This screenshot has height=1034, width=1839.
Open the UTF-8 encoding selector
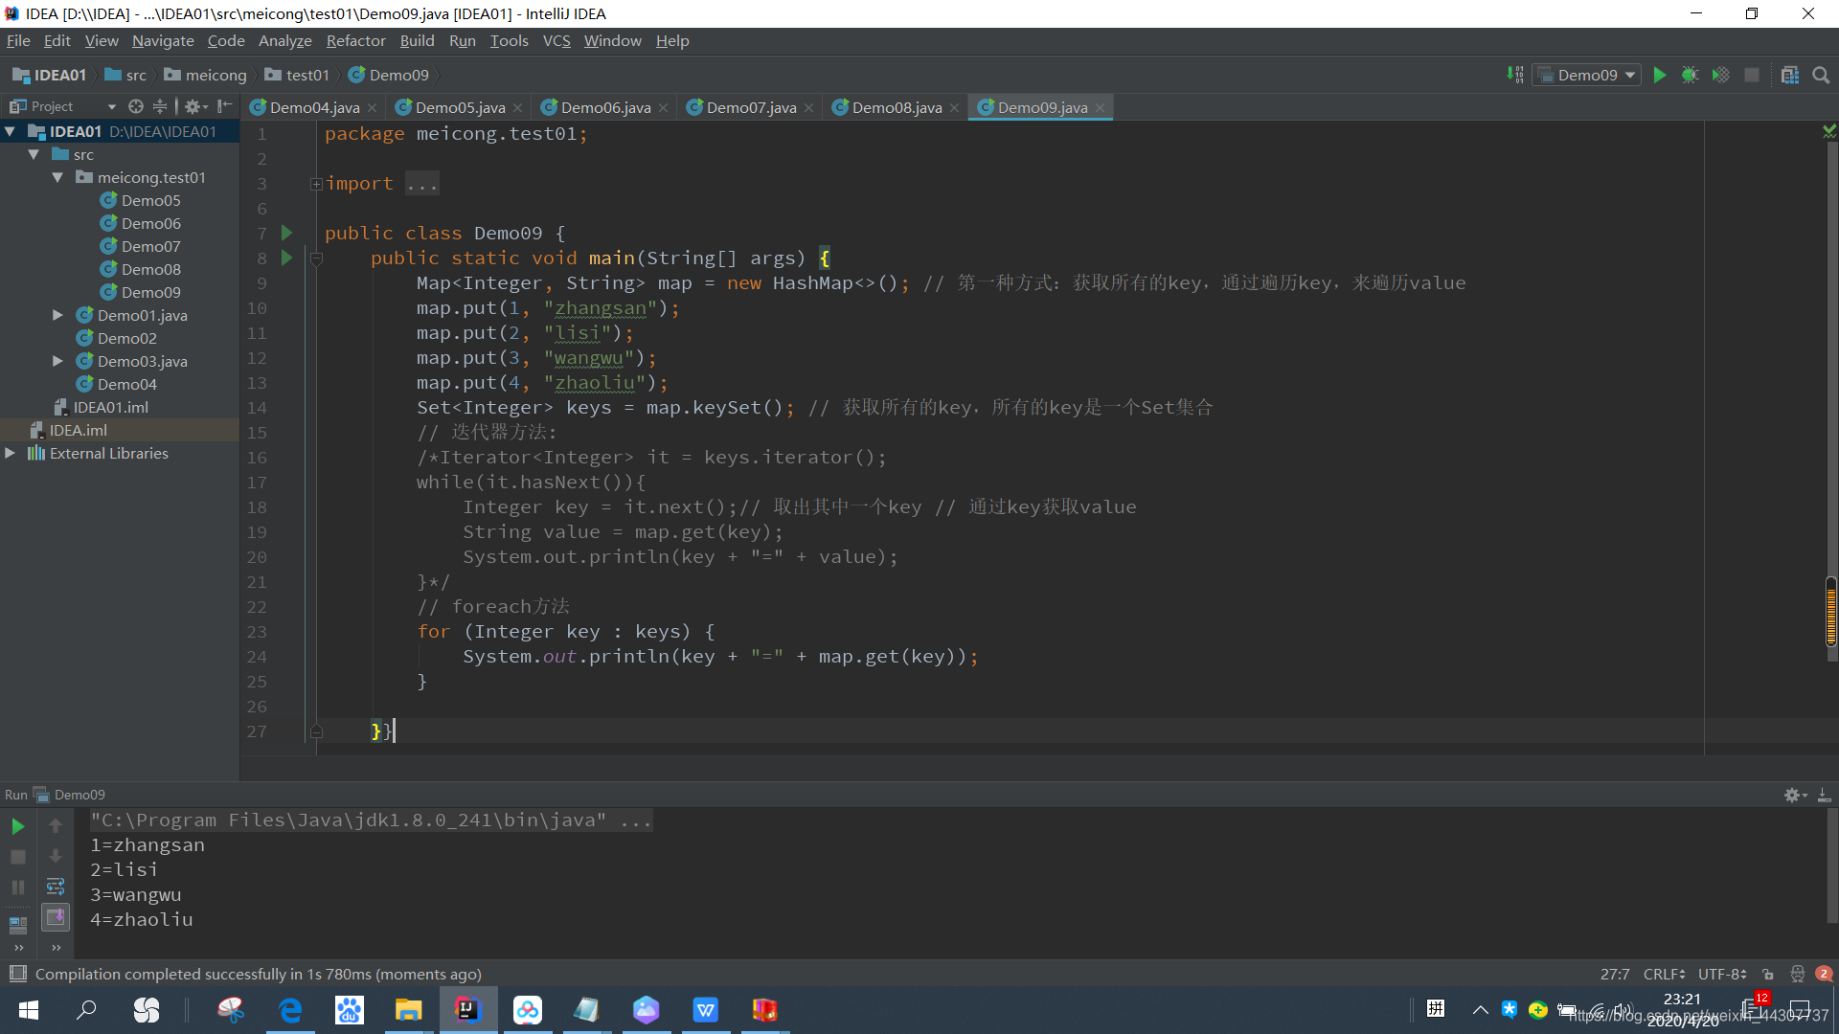tap(1722, 974)
